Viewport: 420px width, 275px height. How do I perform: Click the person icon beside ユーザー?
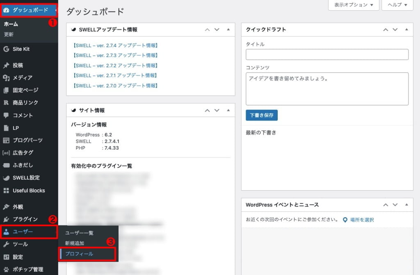tap(6, 232)
